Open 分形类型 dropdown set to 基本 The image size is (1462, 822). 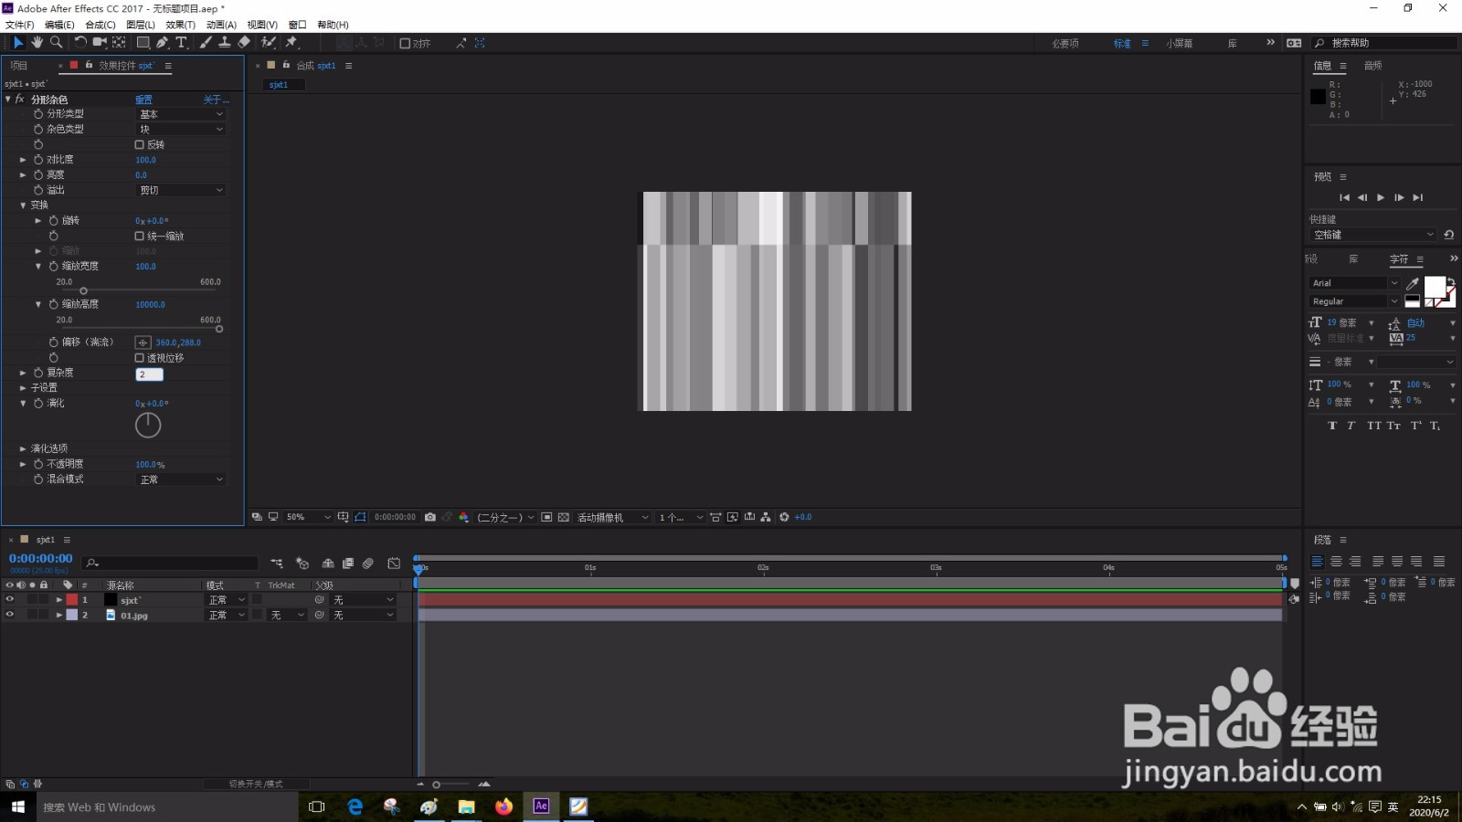pyautogui.click(x=181, y=114)
